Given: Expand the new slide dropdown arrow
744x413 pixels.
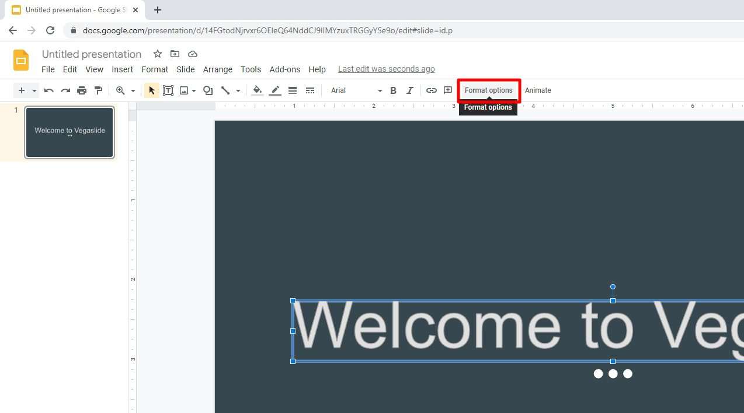Looking at the screenshot, I should coord(34,90).
